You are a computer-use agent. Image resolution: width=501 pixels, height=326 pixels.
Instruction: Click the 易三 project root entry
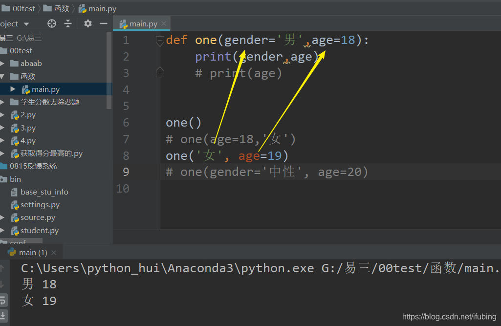tap(21, 38)
